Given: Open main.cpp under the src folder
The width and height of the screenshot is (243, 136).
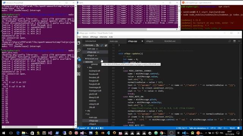Looking at the screenshot, I should [x=93, y=117].
